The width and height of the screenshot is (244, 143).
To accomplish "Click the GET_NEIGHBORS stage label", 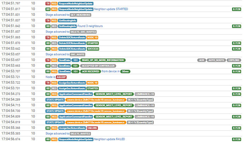I will [x=81, y=15].
